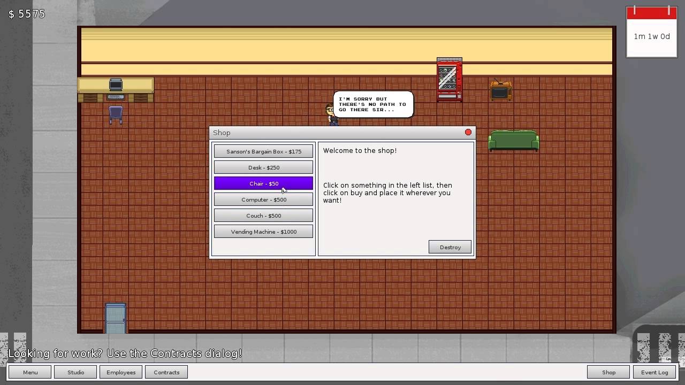Show the Employees dialog
The width and height of the screenshot is (685, 385).
pyautogui.click(x=121, y=372)
